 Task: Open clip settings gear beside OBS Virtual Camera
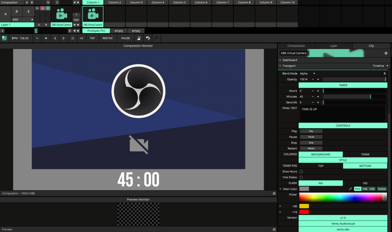[386, 53]
